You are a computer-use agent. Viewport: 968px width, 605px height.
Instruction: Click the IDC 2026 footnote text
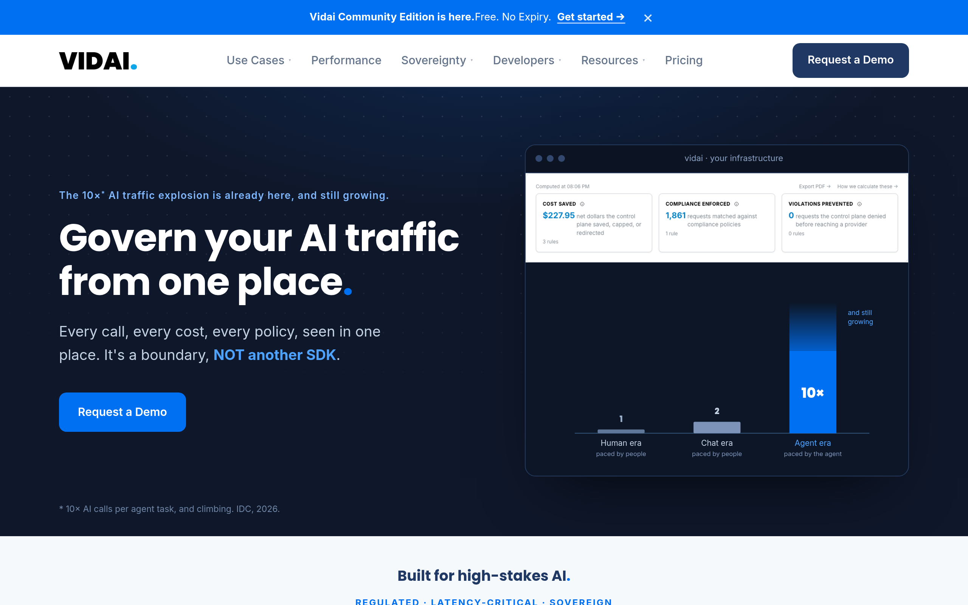[169, 509]
